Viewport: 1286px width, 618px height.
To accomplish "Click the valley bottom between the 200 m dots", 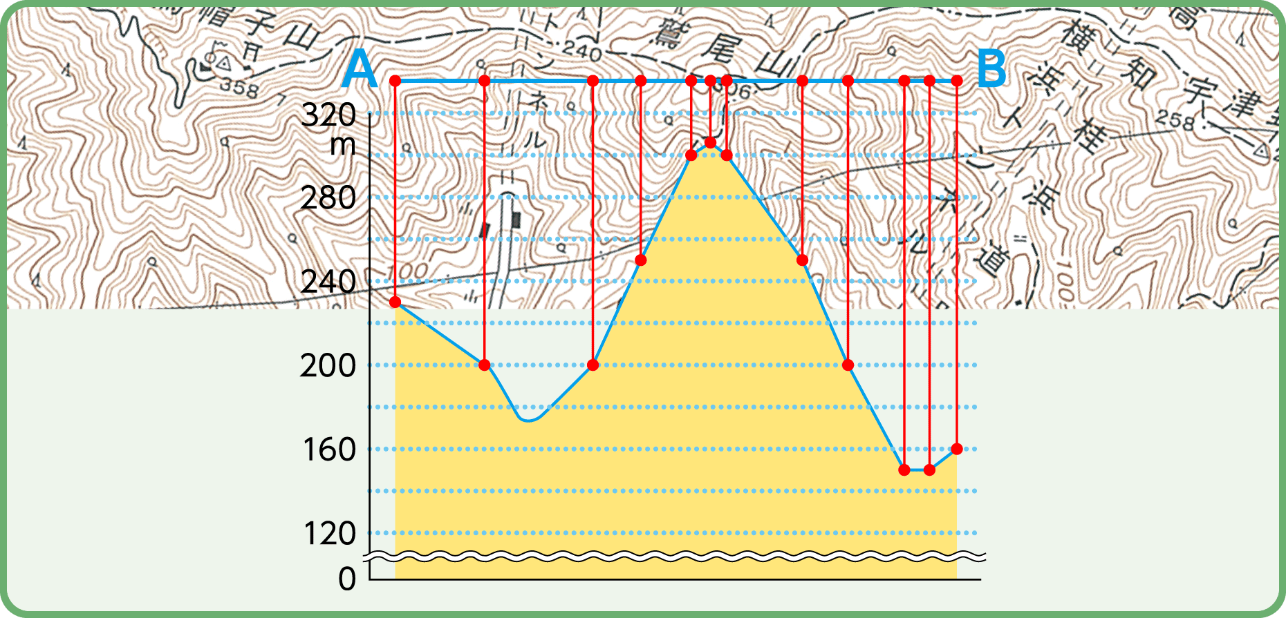I will pos(528,419).
